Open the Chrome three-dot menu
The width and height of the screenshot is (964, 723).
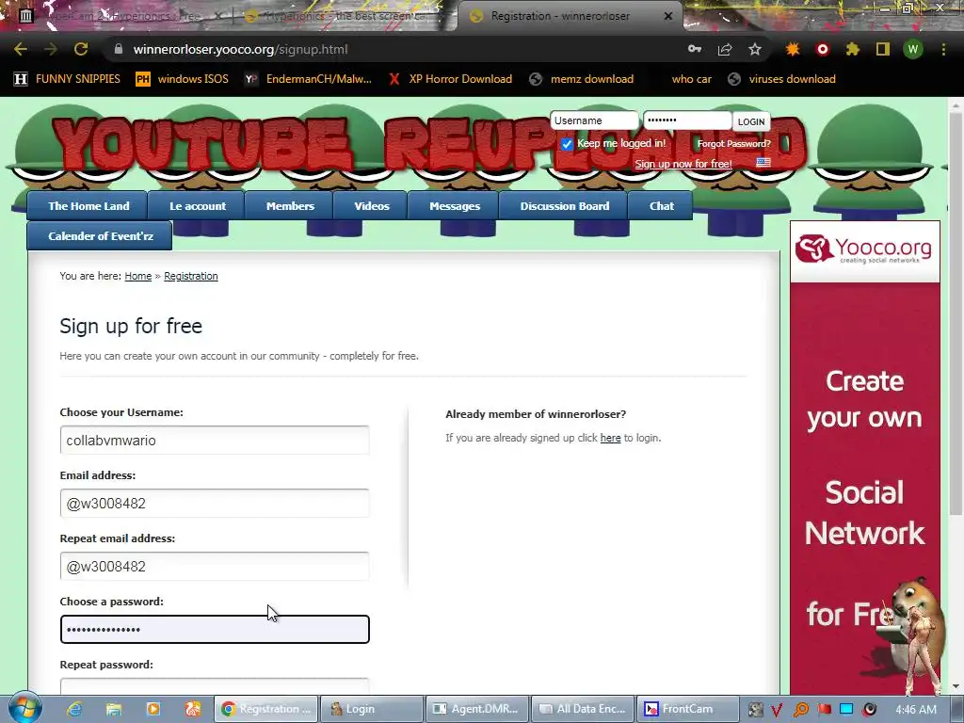click(x=943, y=49)
